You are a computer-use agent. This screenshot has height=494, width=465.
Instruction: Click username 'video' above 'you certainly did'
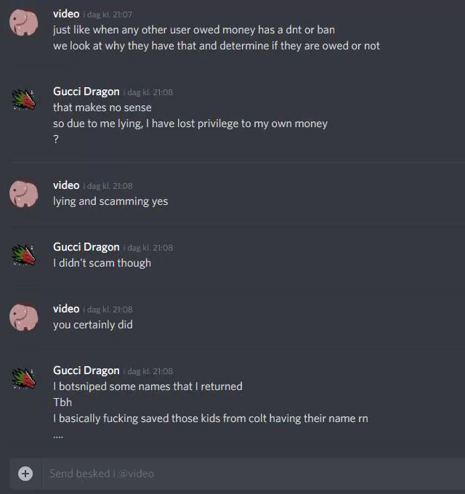click(x=66, y=309)
